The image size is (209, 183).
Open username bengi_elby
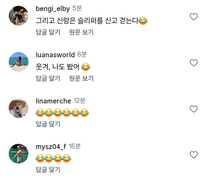53,9
